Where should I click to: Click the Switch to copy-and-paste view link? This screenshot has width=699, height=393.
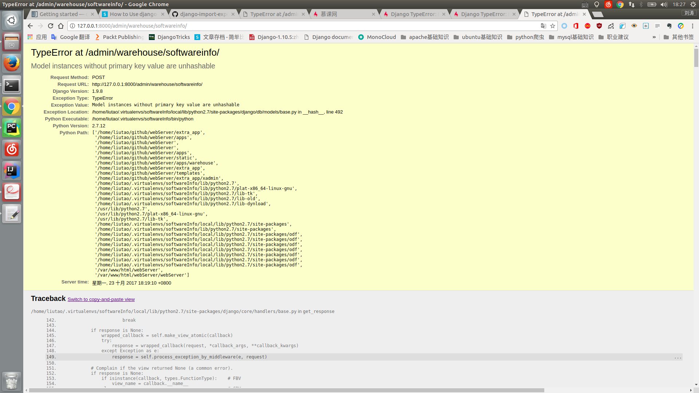click(x=101, y=299)
